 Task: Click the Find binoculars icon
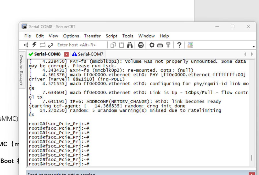click(130, 45)
